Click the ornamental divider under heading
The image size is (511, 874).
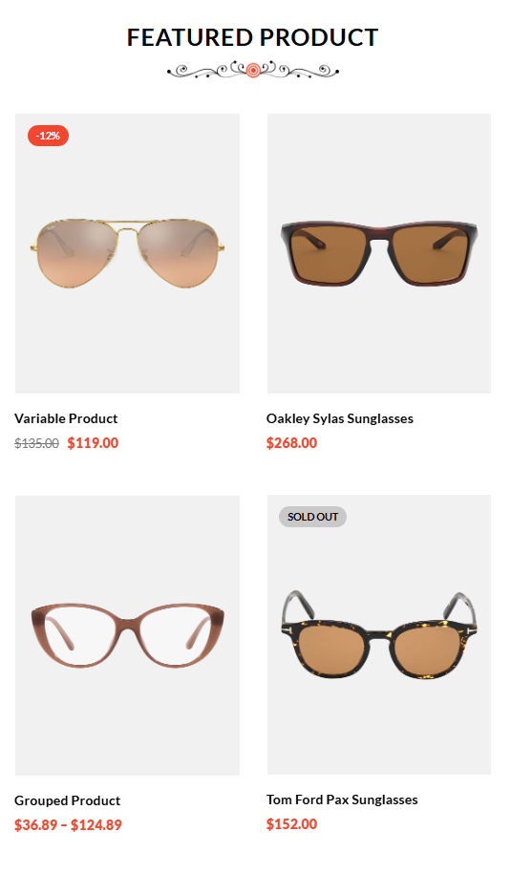pos(253,71)
